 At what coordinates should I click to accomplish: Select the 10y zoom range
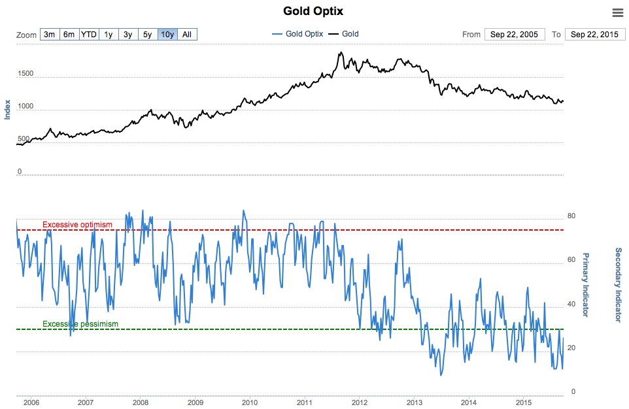(x=168, y=35)
